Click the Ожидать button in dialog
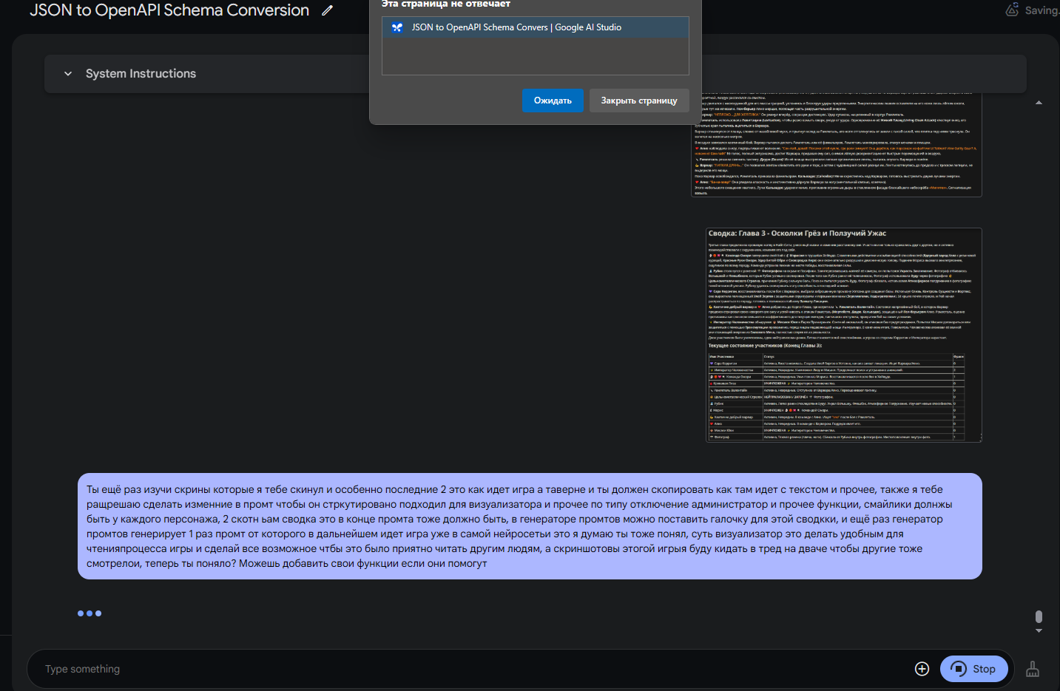The image size is (1060, 691). 553,101
